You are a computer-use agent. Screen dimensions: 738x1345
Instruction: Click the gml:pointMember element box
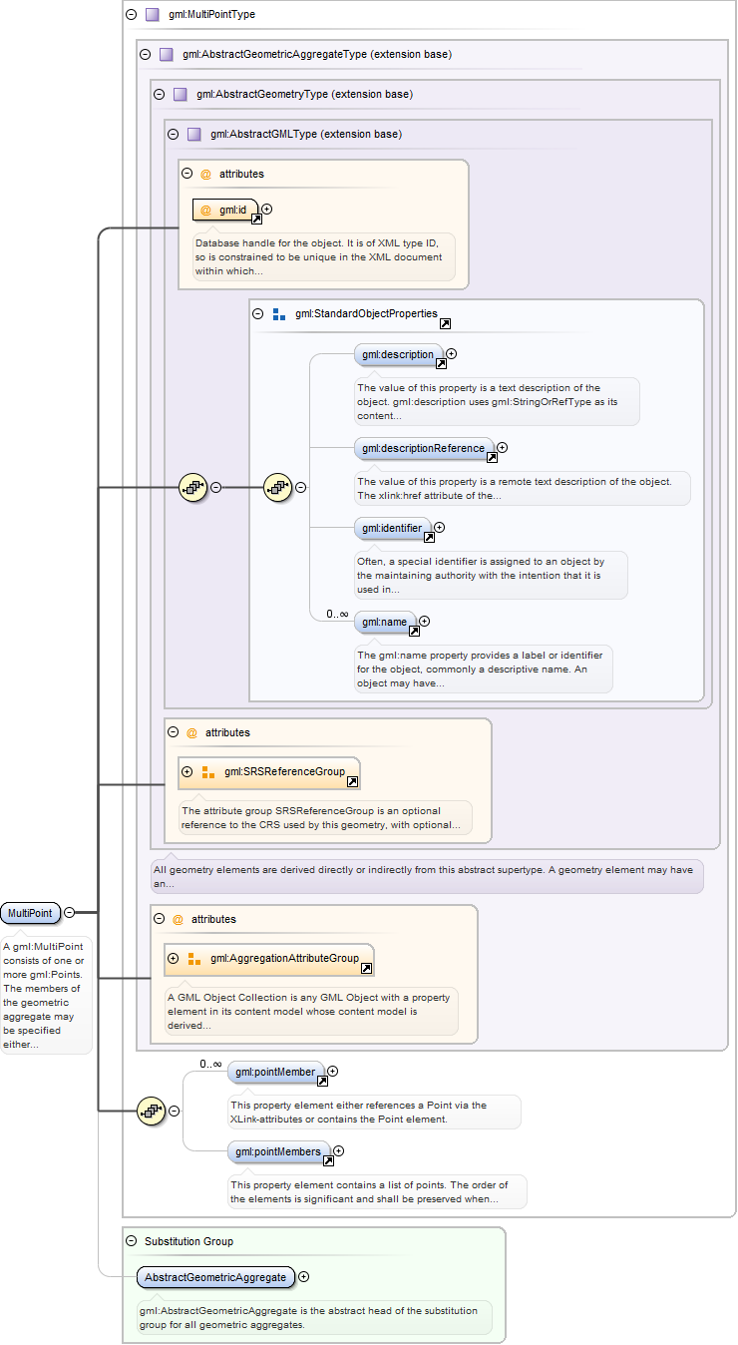(273, 1072)
